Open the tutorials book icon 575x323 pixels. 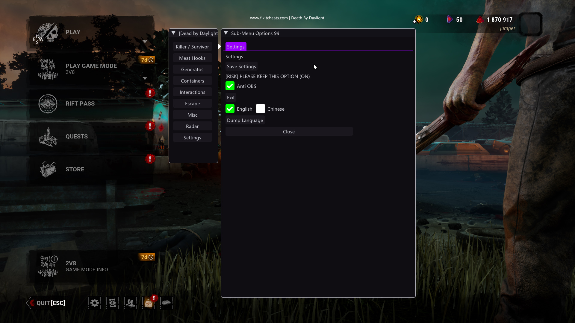point(167,303)
